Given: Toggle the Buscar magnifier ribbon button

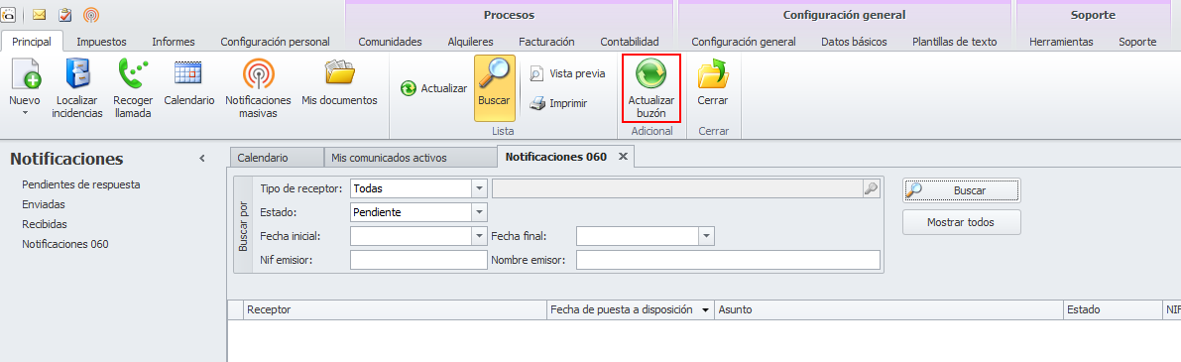Looking at the screenshot, I should pos(495,88).
